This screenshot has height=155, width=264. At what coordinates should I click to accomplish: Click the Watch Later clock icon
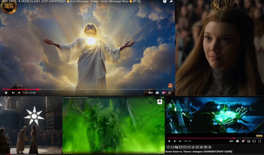pyautogui.click(x=165, y=1)
